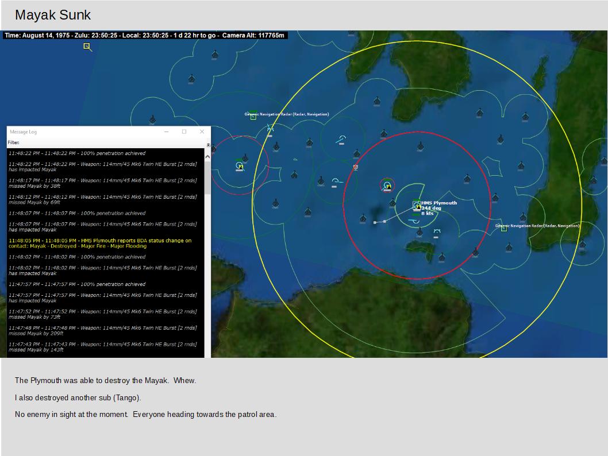Minimize the Message Log window
The image size is (608, 456).
click(166, 132)
